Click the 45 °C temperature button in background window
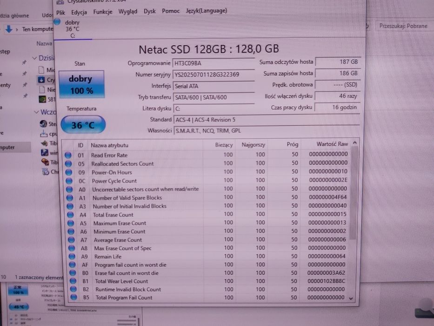434x326 pixels. (19, 307)
